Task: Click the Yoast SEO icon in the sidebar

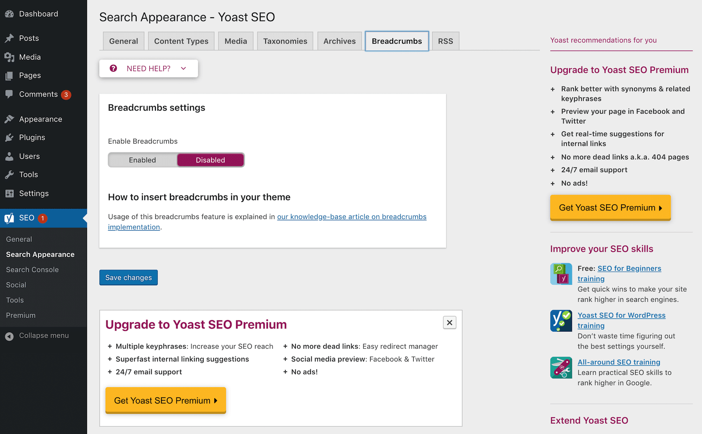Action: pos(8,218)
